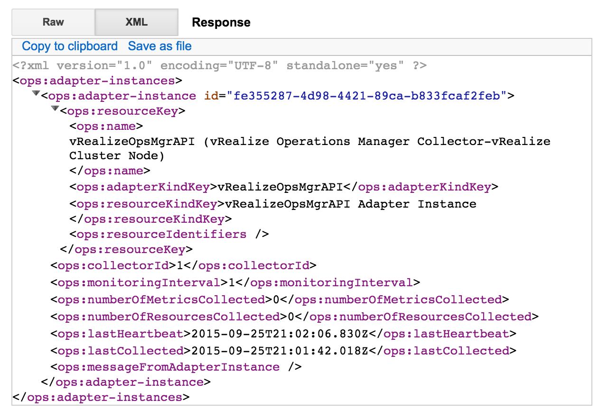Click the ops:messageFromAdapterInstance element
599x418 pixels.
[x=176, y=367]
